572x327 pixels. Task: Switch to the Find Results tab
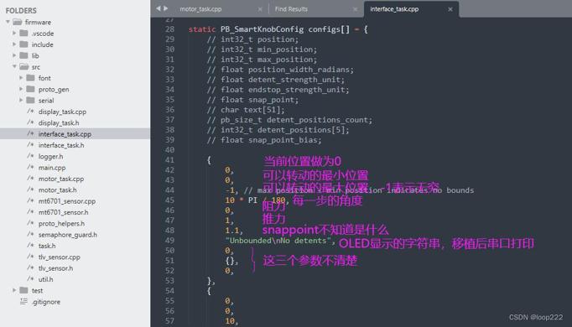tap(291, 9)
